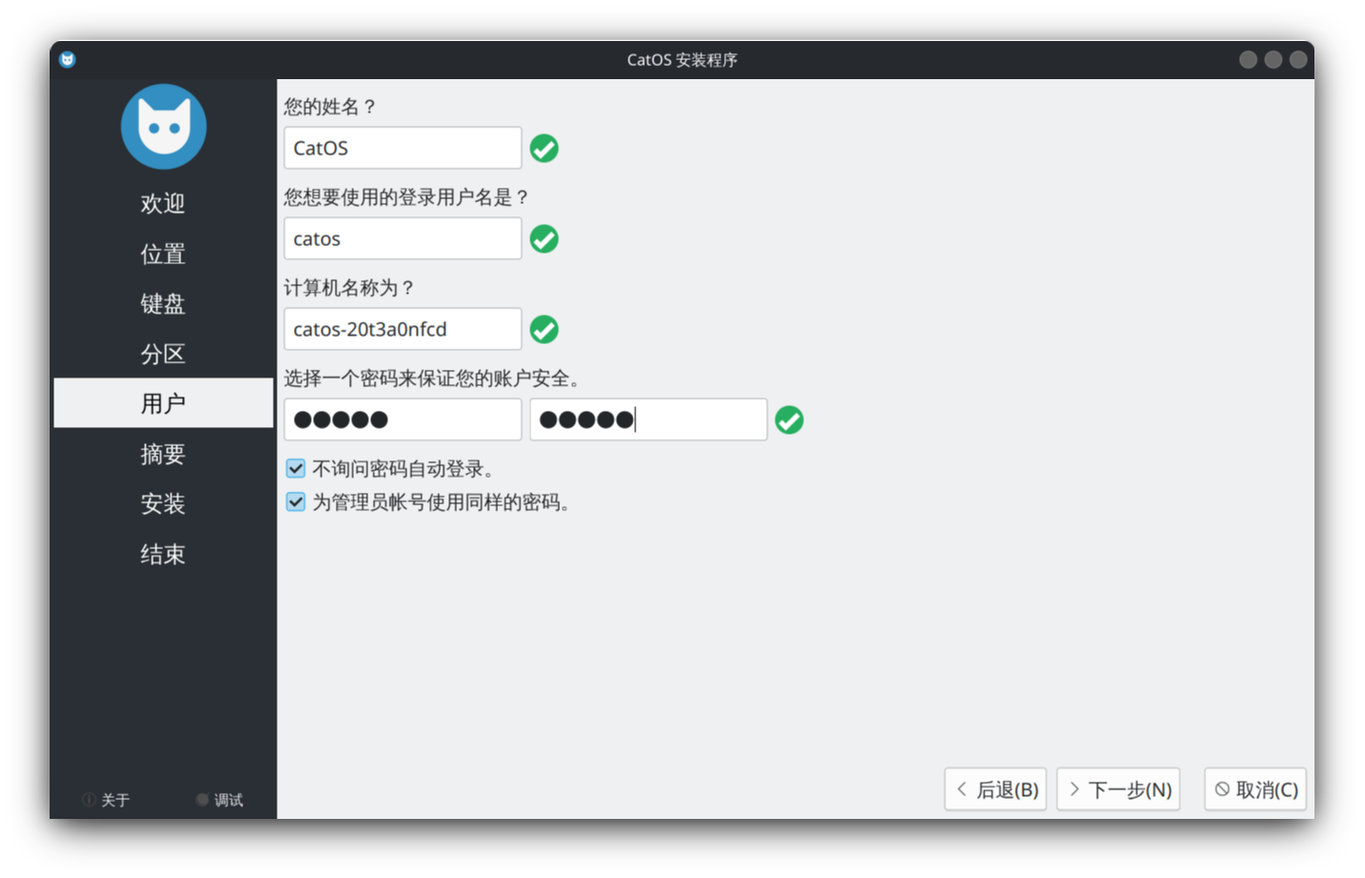
Task: Click the small cat icon in title bar
Action: click(x=67, y=60)
